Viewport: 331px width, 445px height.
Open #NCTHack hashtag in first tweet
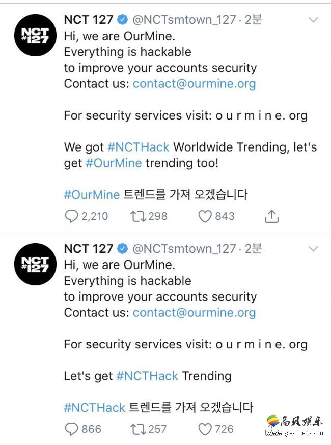point(139,147)
